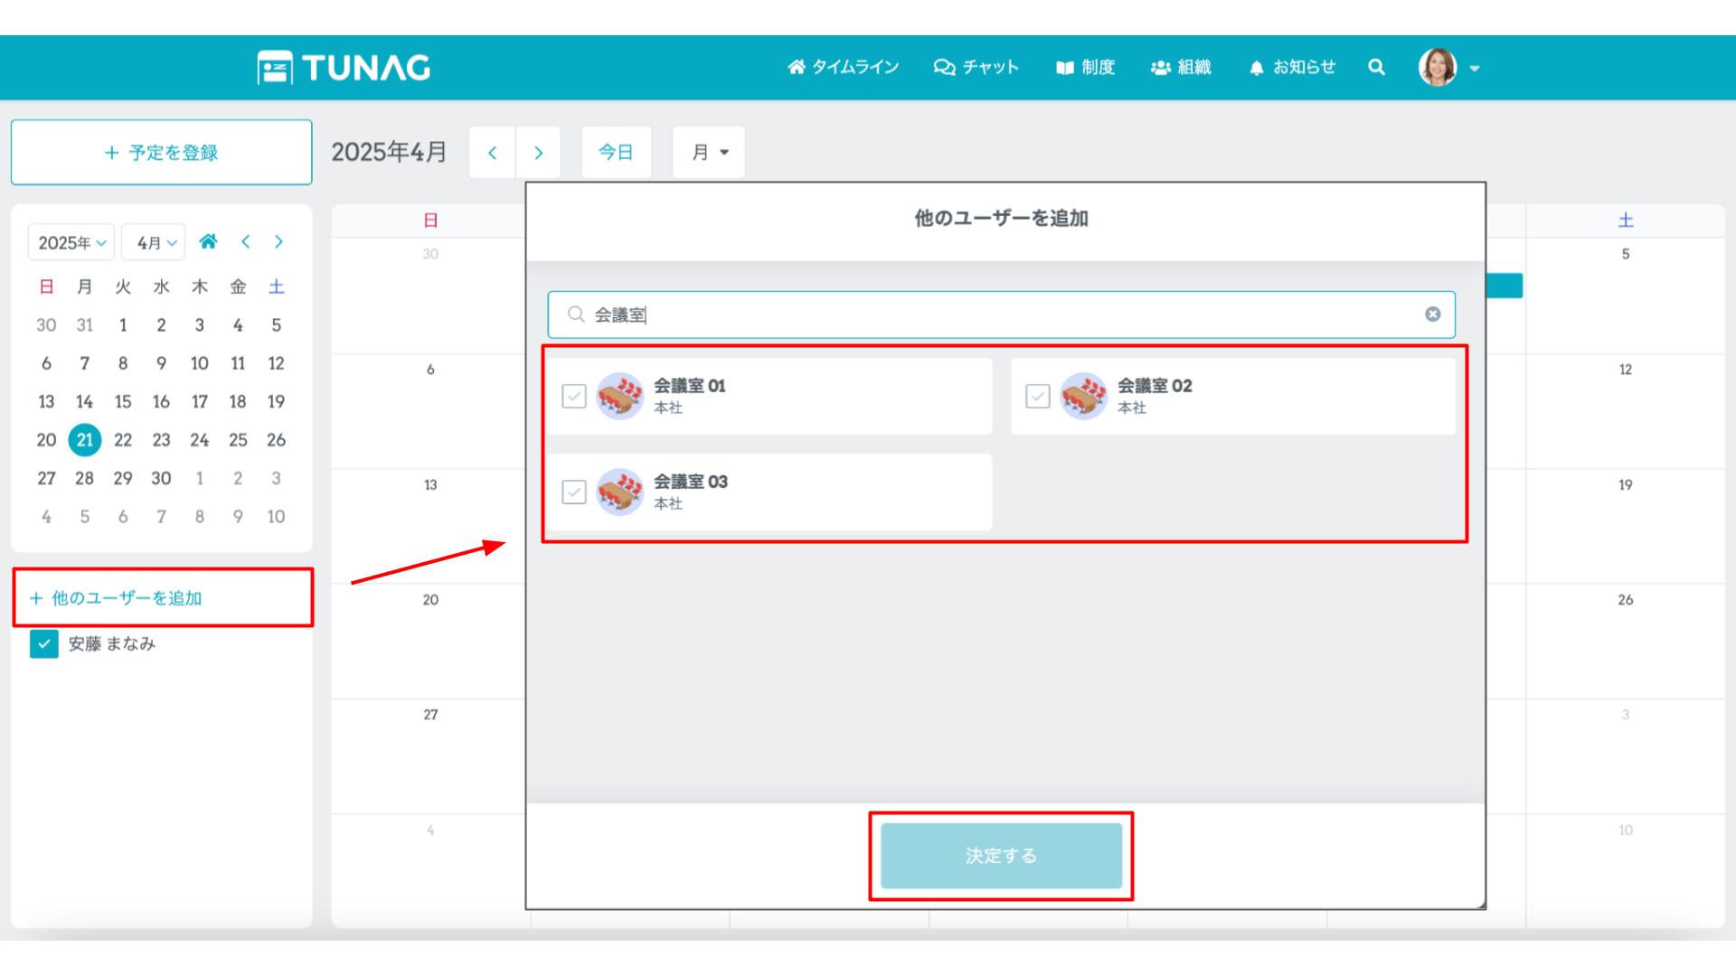1736x976 pixels.
Task: Click day 13 in main calendar Sunday column
Action: click(x=430, y=485)
